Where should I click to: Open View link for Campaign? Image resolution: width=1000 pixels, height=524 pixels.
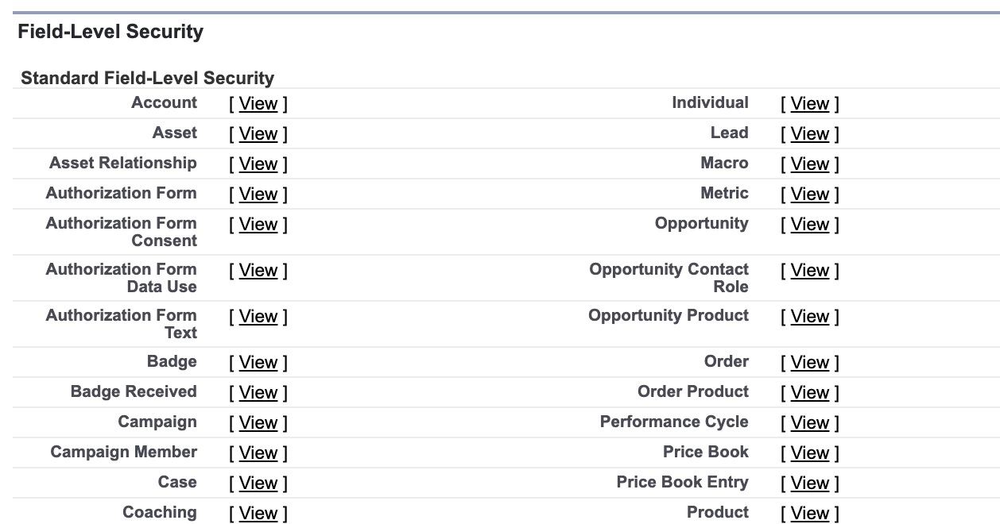pos(258,423)
